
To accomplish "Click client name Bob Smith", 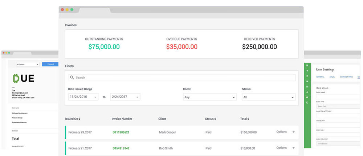I will click(x=166, y=148).
